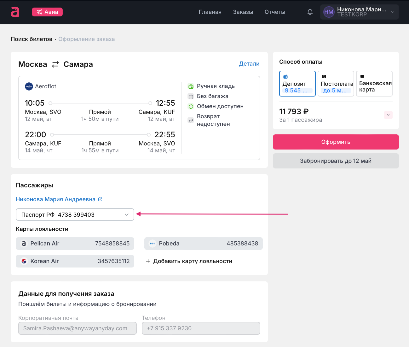Click the hand luggage icon
Viewport: 409px width, 347px height.
coord(191,86)
